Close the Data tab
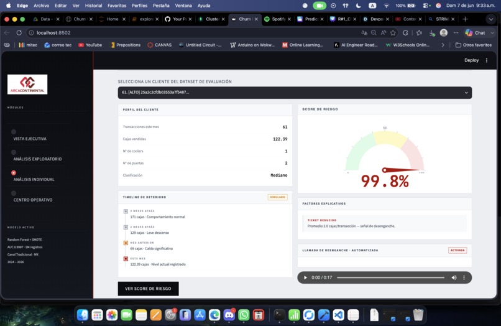 tap(58, 19)
